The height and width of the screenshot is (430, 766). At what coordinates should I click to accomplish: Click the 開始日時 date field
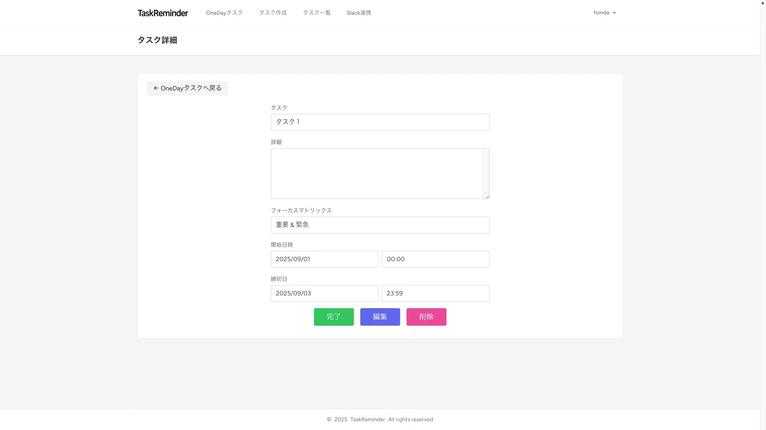324,259
